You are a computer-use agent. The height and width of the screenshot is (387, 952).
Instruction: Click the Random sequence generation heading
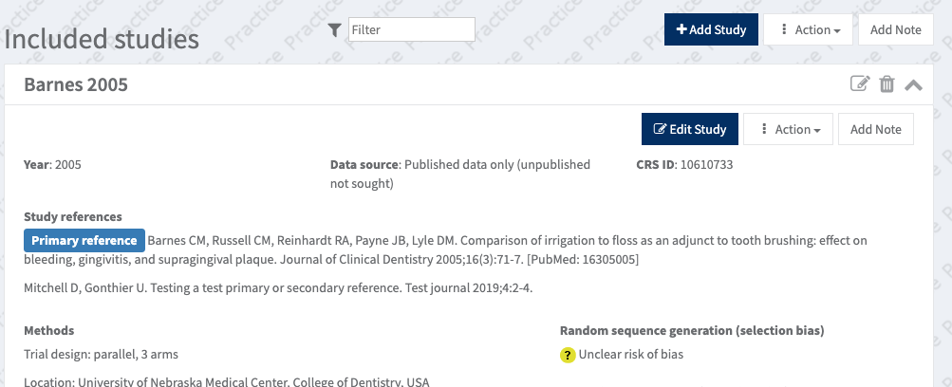click(691, 330)
